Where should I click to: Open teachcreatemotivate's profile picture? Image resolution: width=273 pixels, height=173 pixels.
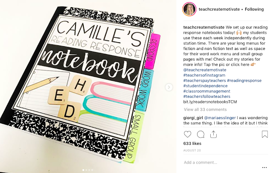(189, 9)
